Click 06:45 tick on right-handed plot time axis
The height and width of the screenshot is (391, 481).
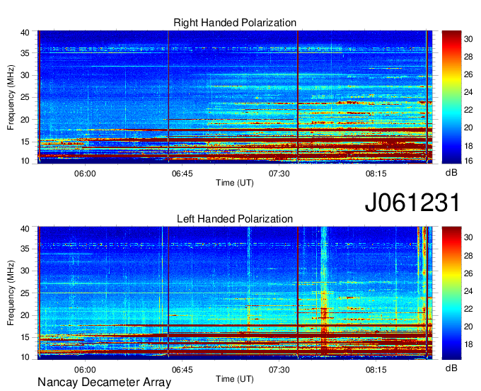(182, 174)
